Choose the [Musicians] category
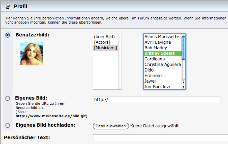228x144 pixels. pos(105,48)
